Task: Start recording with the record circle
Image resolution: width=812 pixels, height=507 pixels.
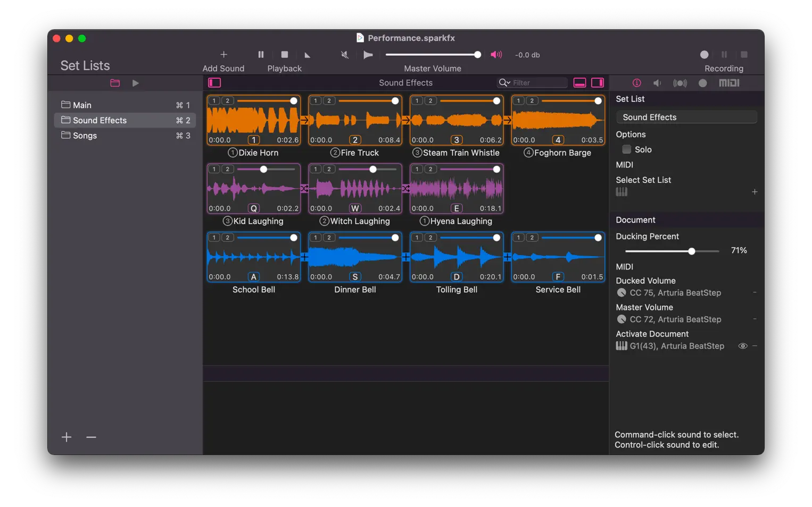Action: 704,54
